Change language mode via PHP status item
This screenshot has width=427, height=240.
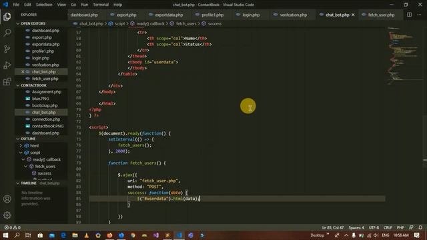[x=400, y=227]
